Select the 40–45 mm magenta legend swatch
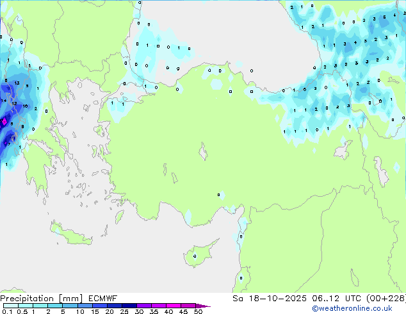This screenshot has height=314, width=406. (x=174, y=306)
